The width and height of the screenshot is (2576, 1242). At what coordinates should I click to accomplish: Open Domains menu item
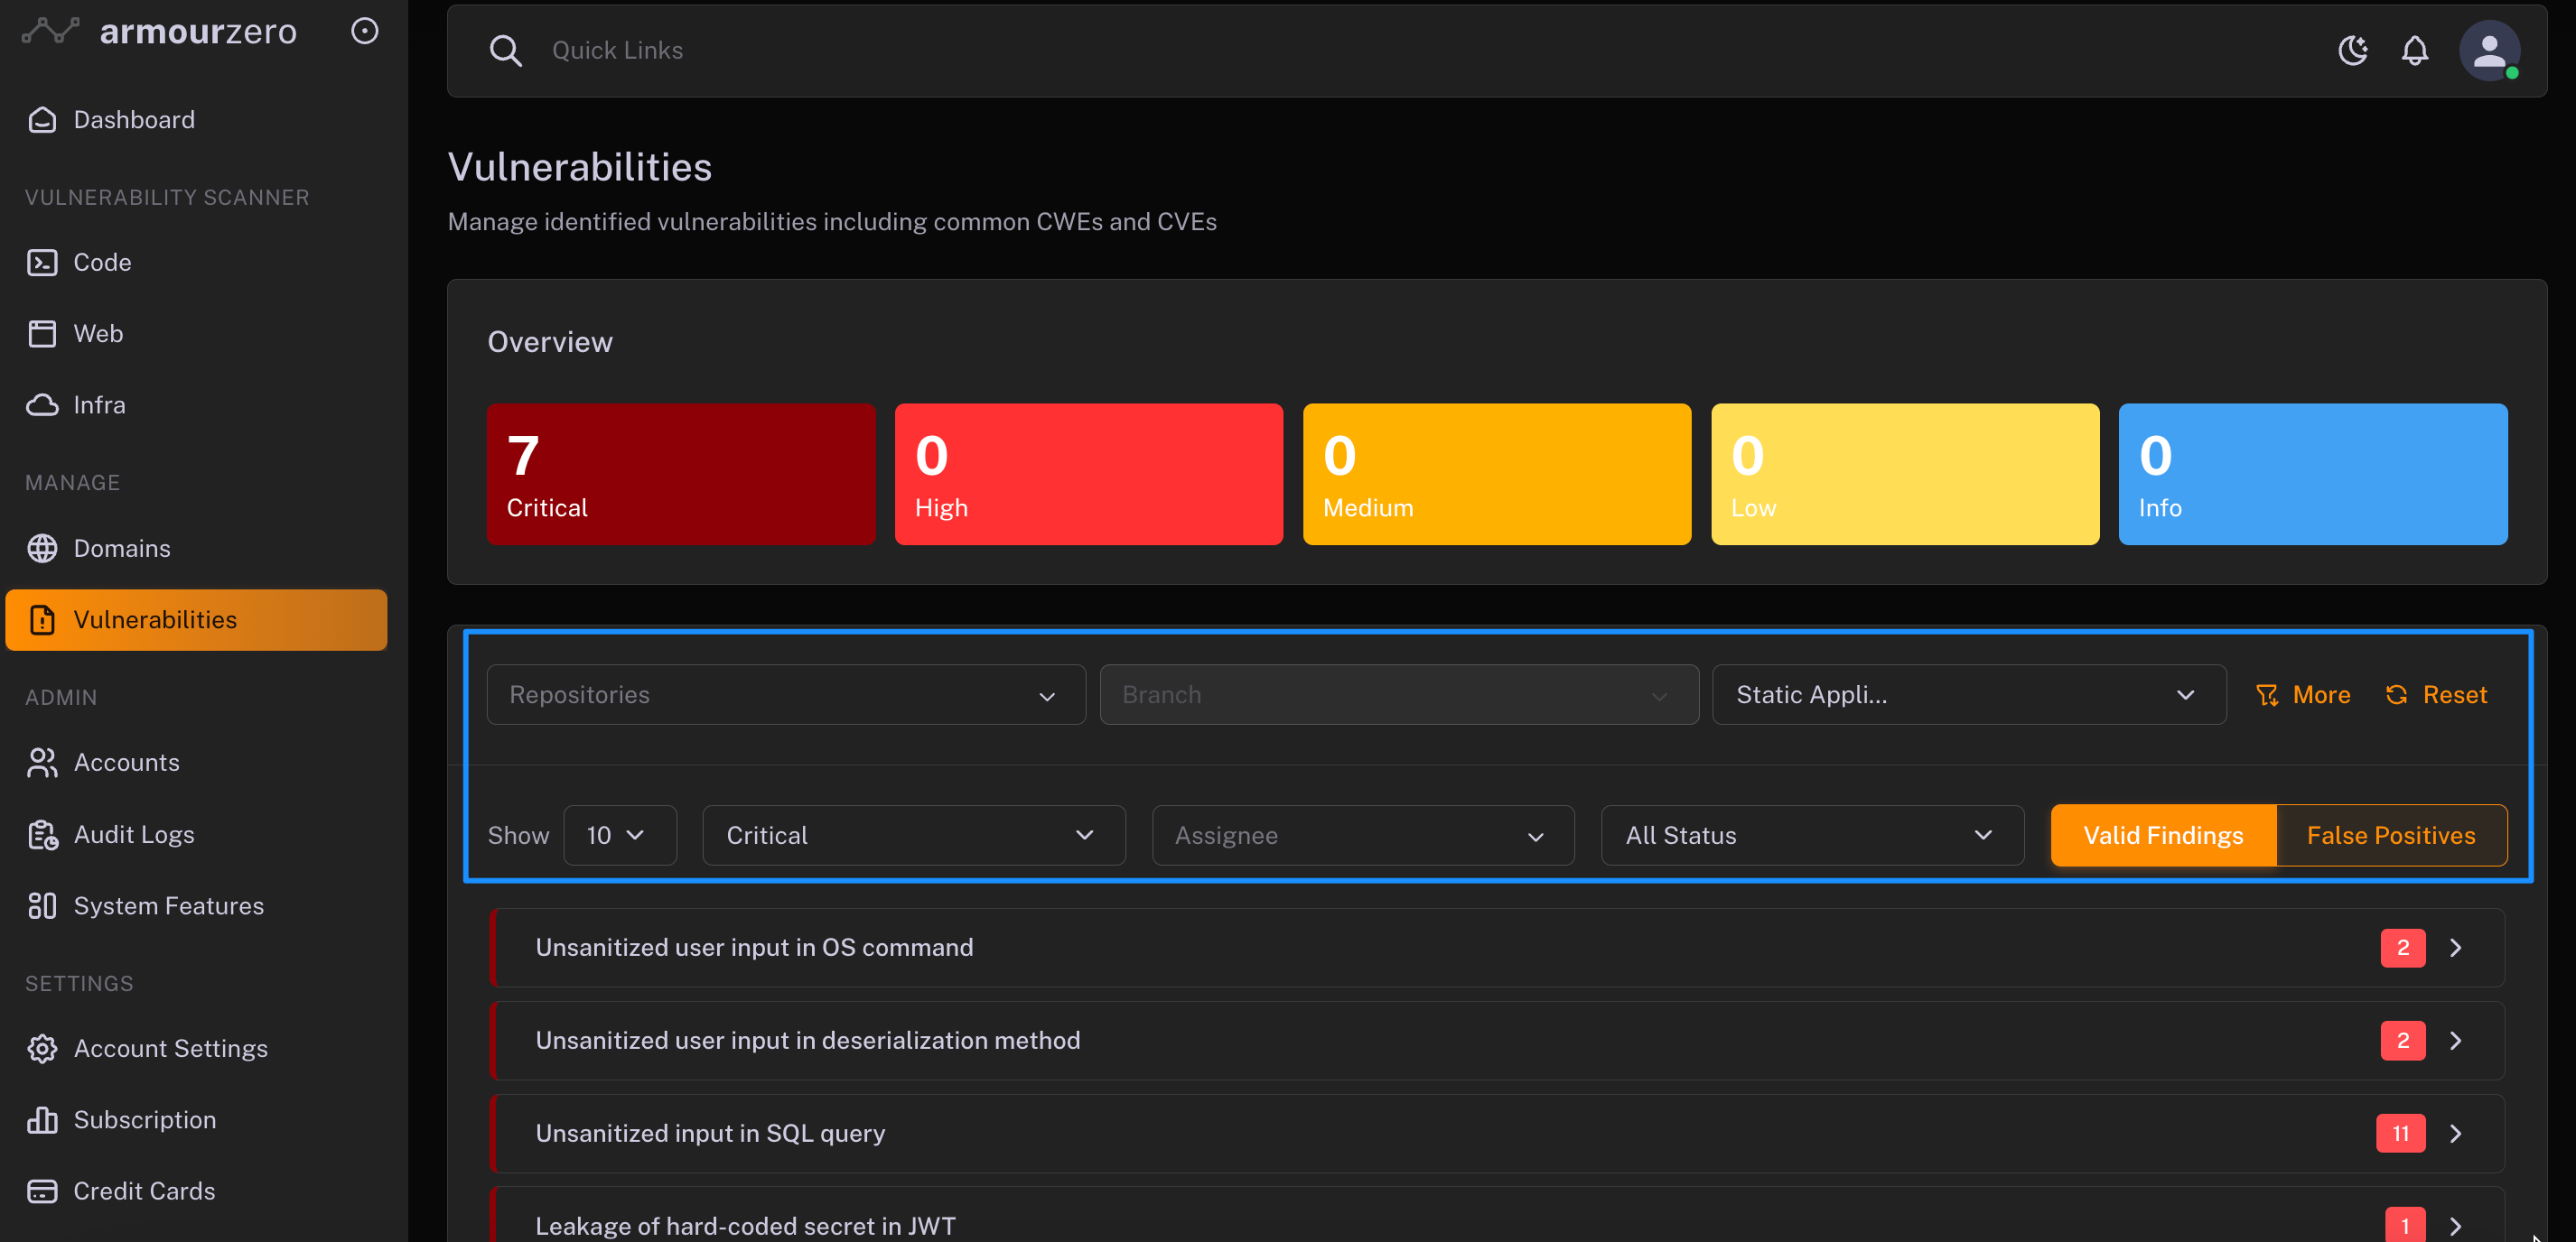[x=121, y=548]
